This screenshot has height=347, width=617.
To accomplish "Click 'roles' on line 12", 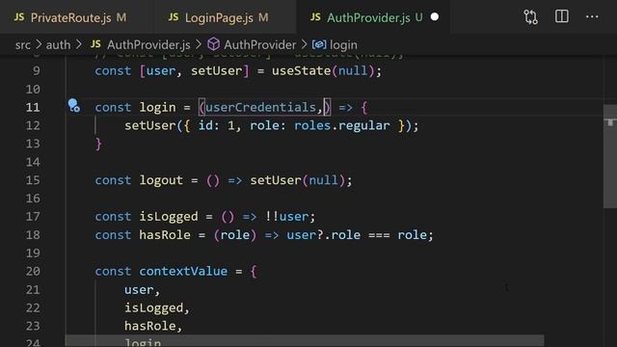I will pos(312,125).
